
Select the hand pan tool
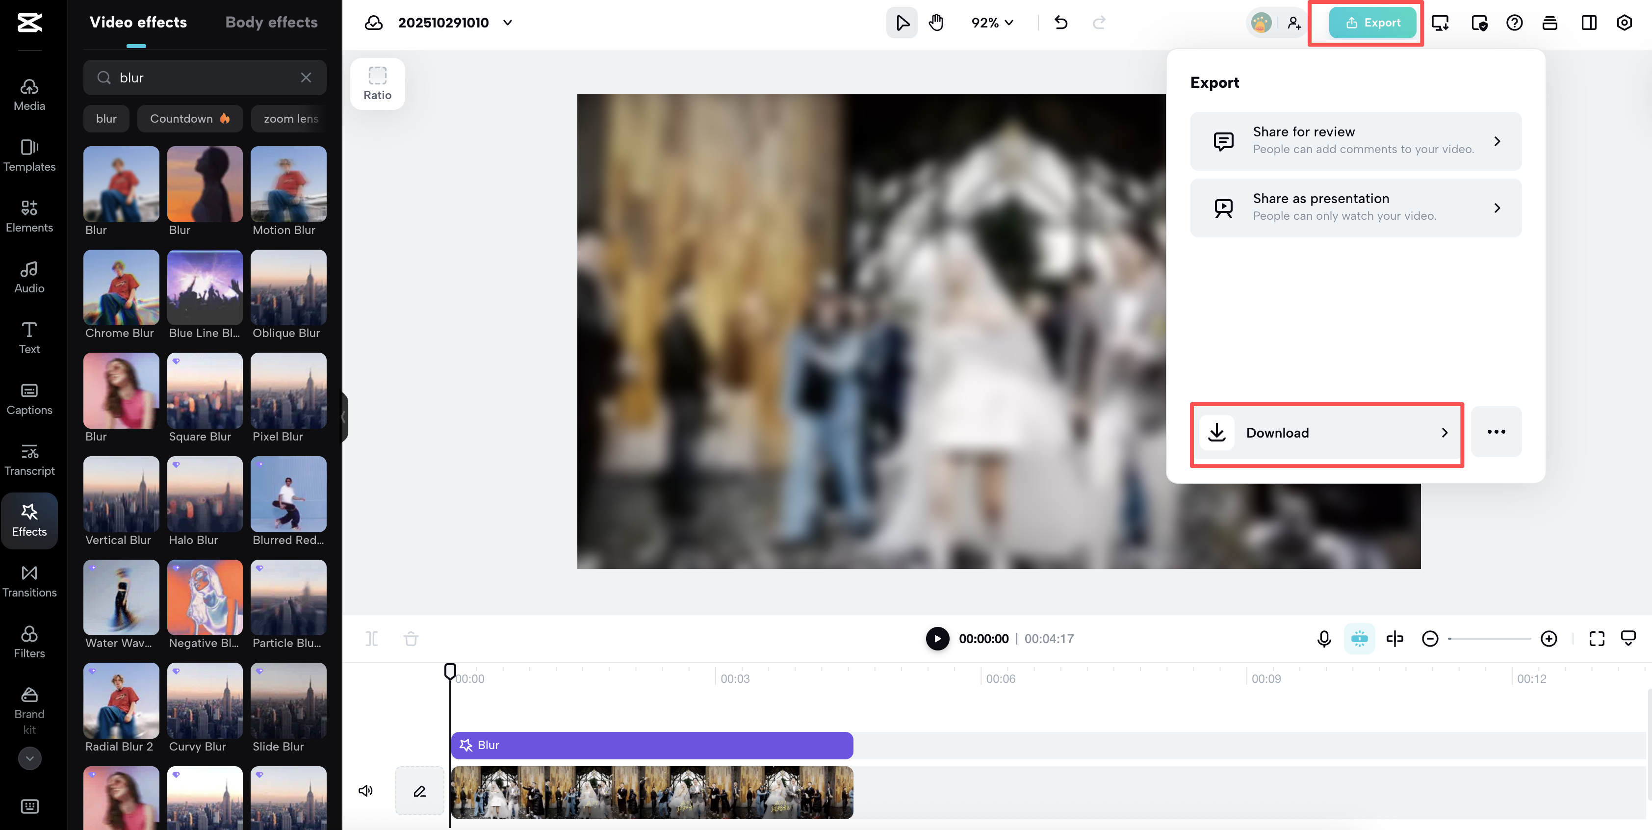[x=936, y=22]
